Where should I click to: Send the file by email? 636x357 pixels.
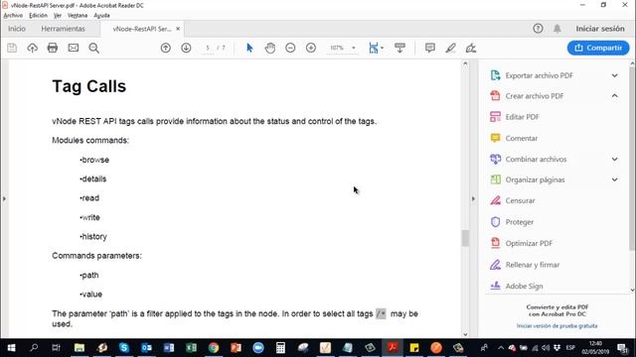pyautogui.click(x=74, y=48)
